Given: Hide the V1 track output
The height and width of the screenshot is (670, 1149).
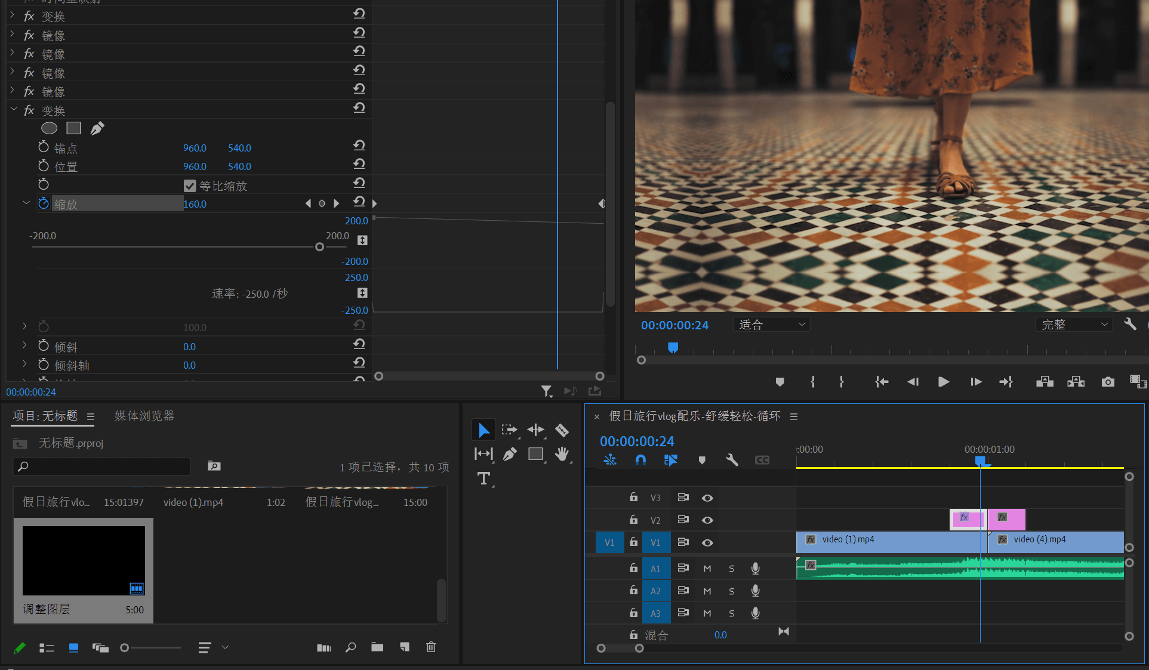Looking at the screenshot, I should (x=707, y=543).
